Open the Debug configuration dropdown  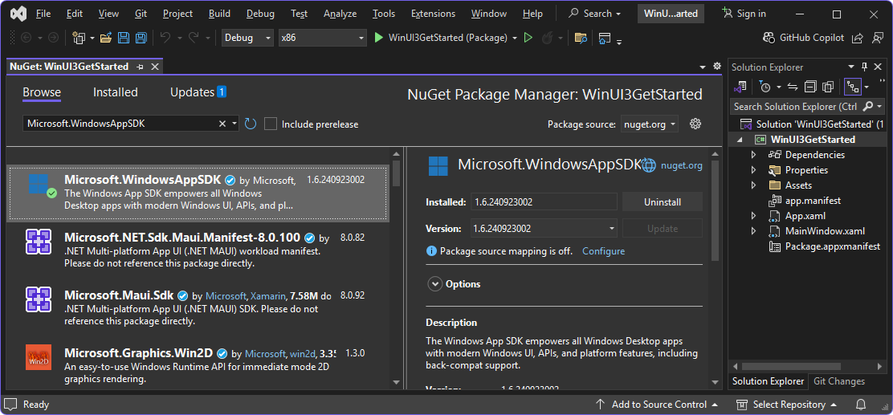click(247, 39)
